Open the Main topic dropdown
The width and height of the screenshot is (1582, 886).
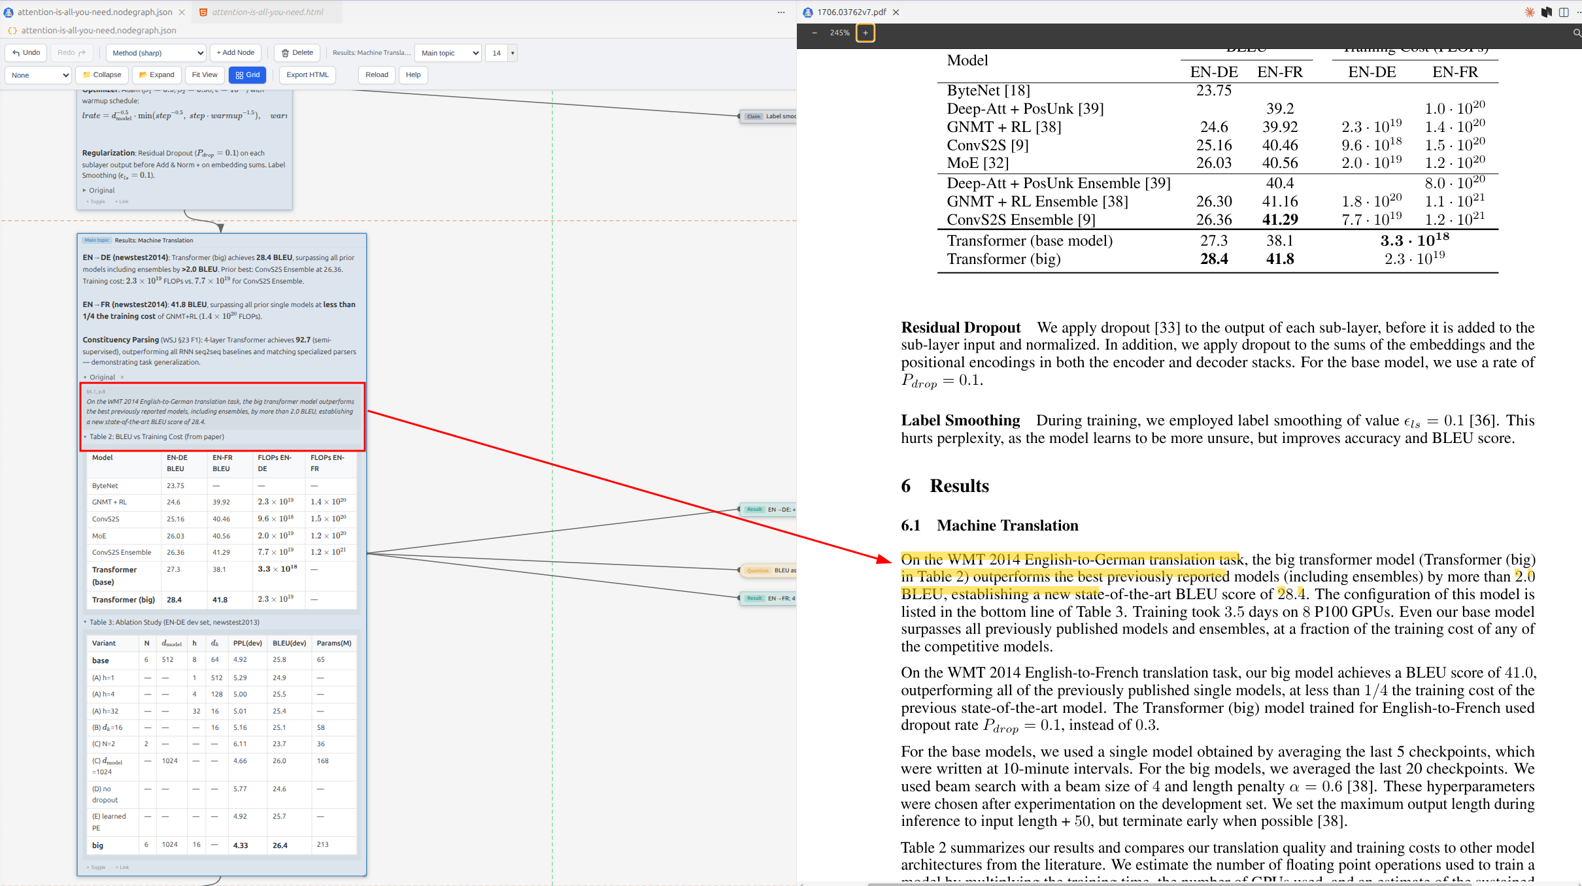tap(448, 53)
